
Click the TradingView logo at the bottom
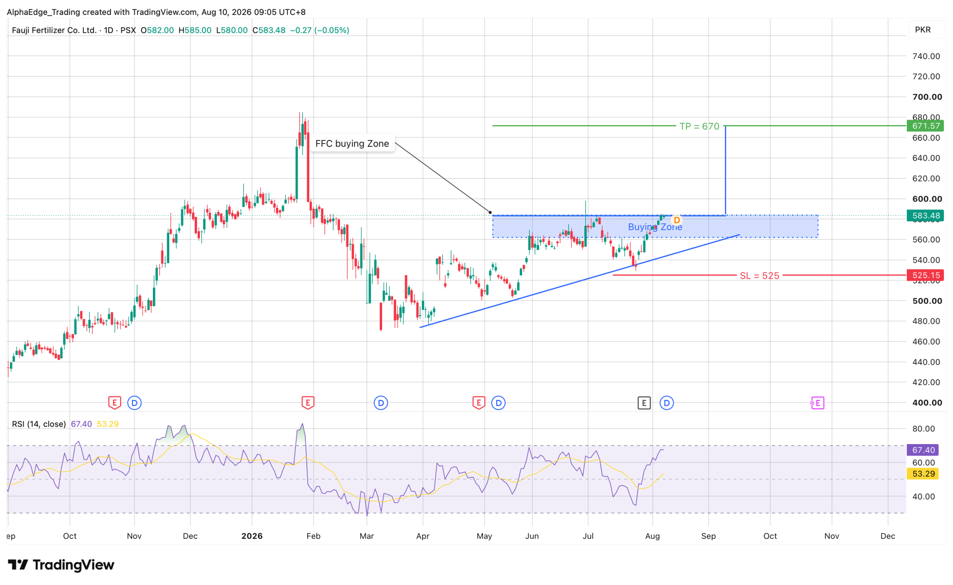click(61, 565)
